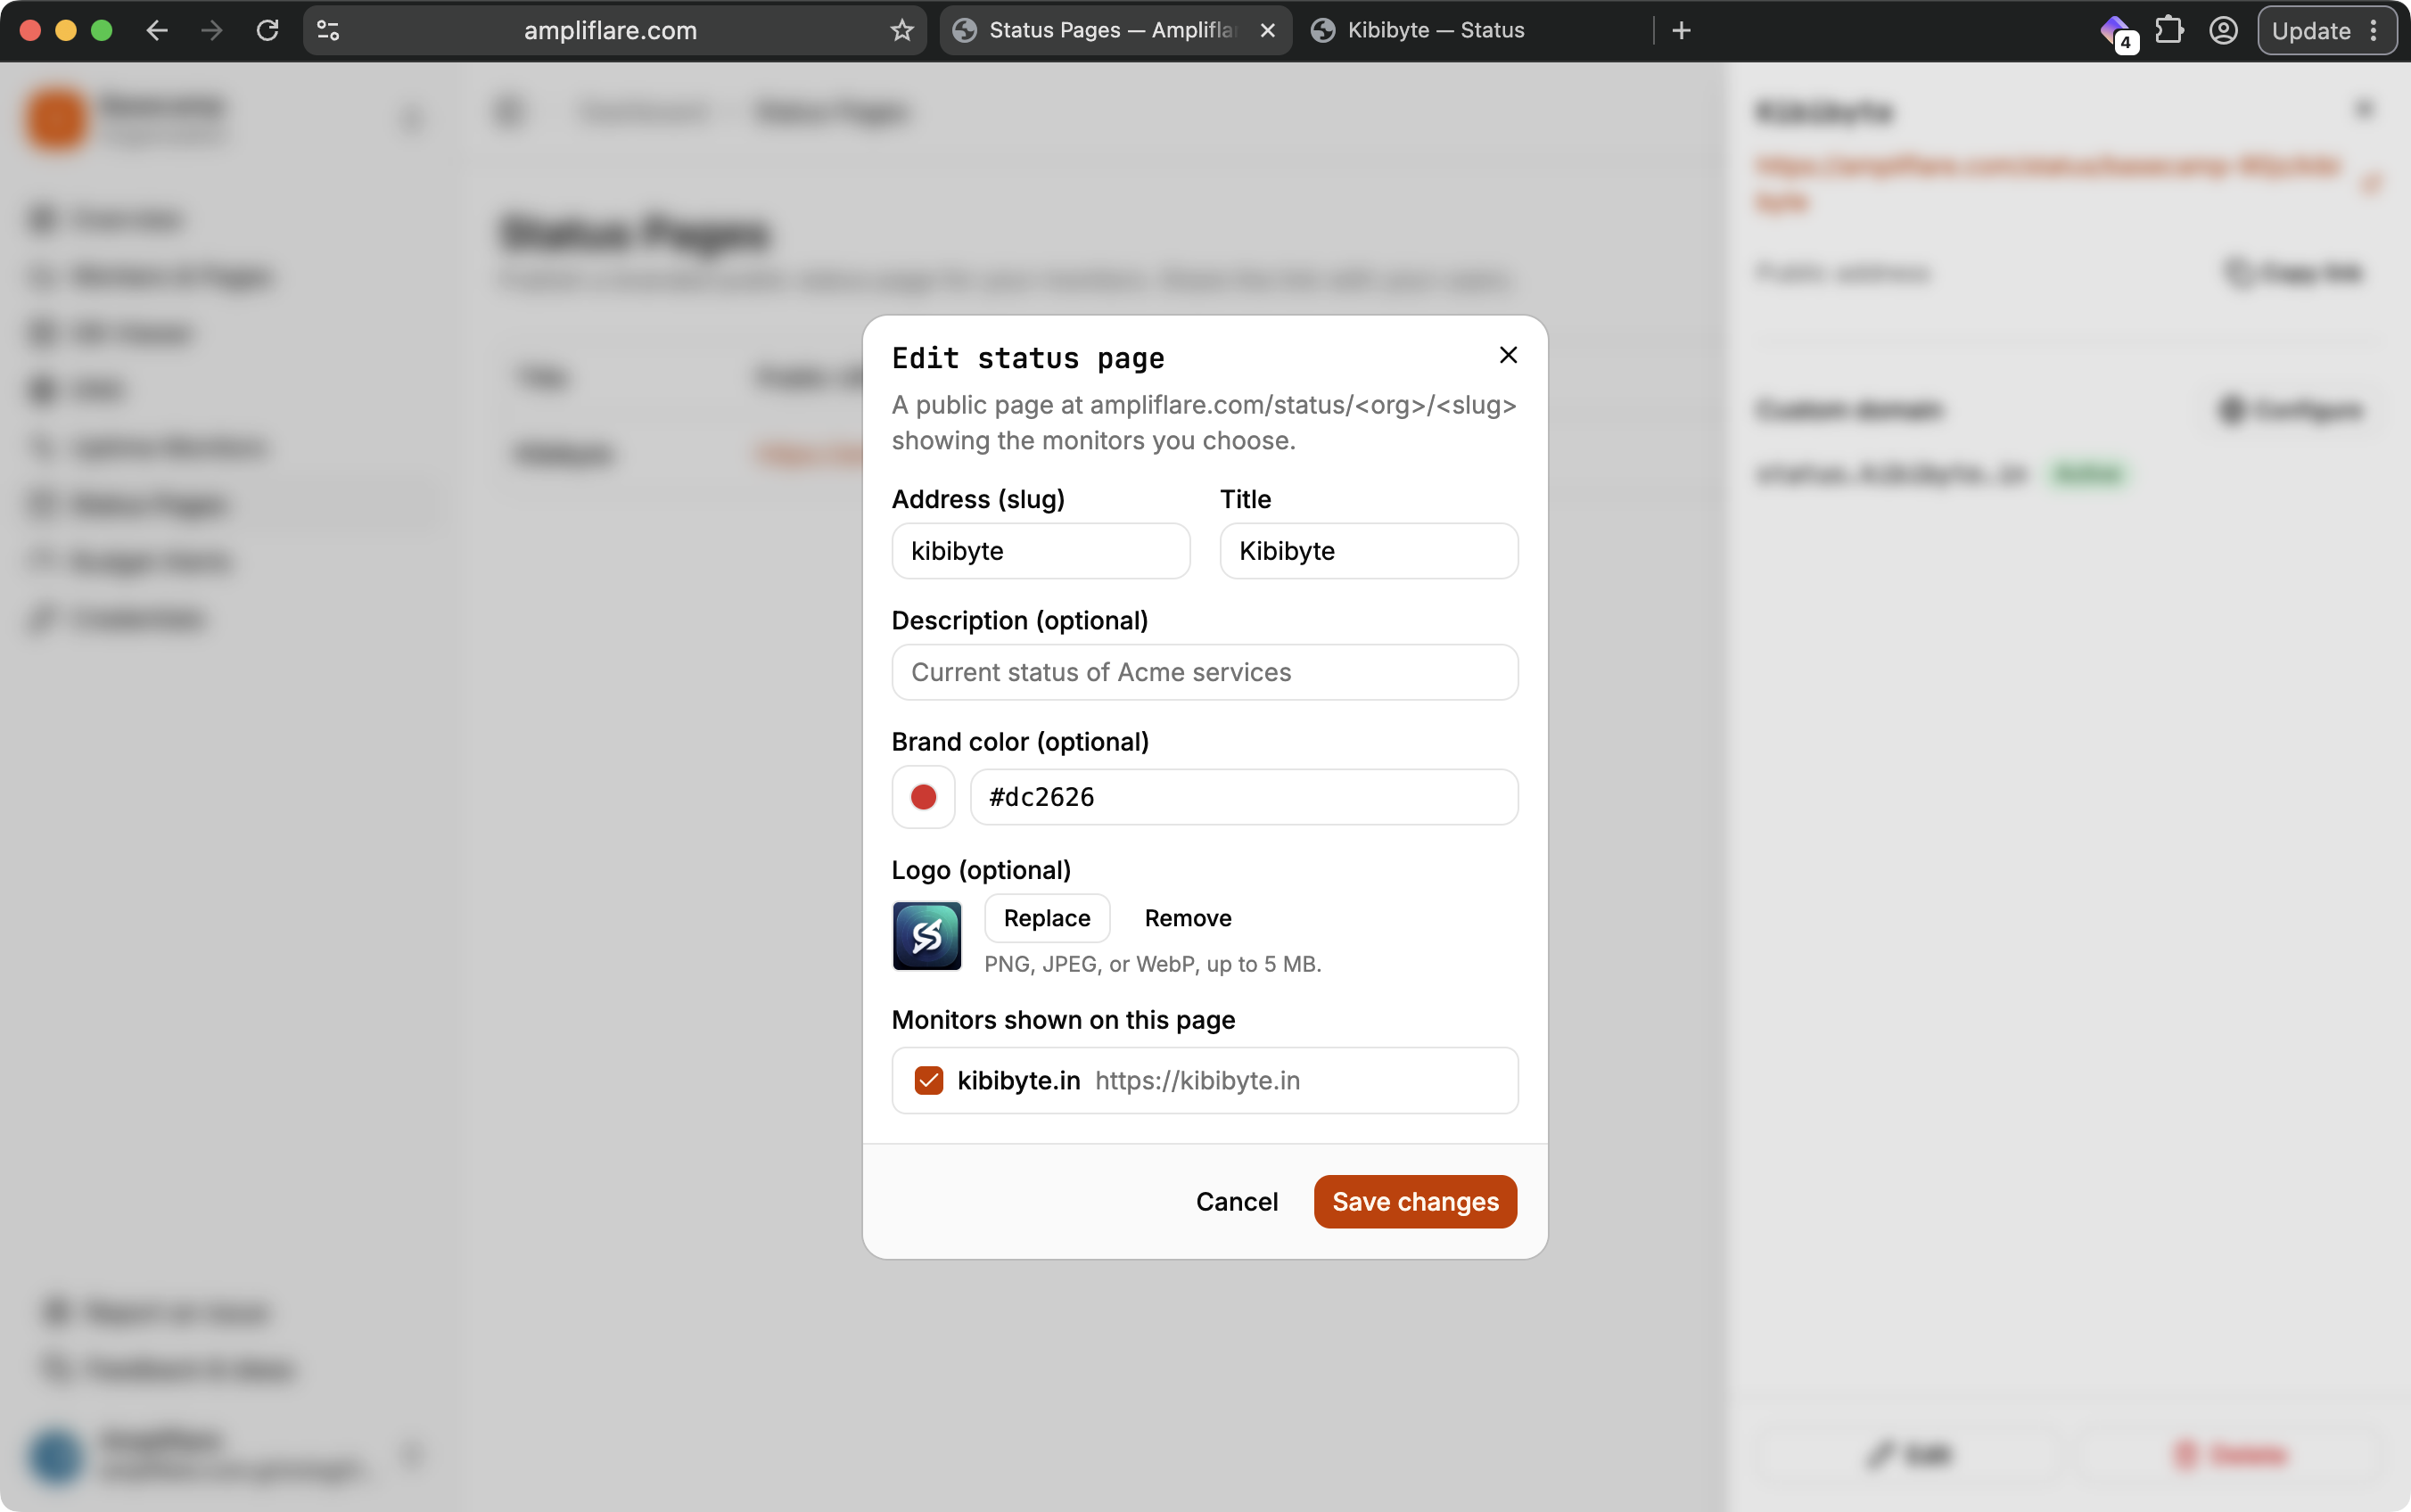Click the Title input field

(1368, 551)
